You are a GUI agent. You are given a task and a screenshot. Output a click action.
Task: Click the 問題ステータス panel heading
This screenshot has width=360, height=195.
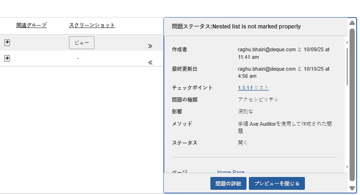tap(236, 27)
